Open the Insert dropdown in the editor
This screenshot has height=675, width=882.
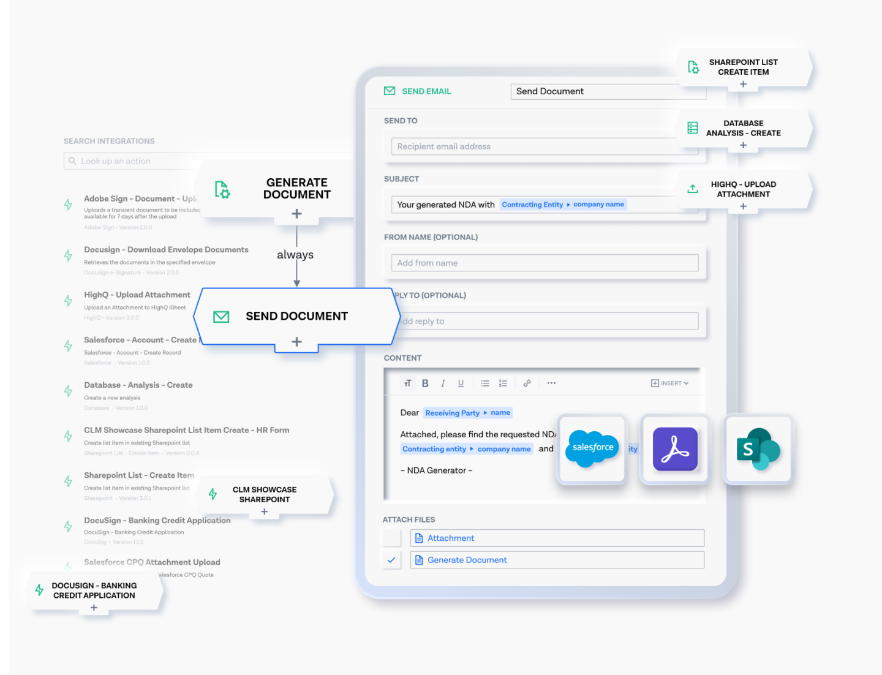tap(669, 383)
